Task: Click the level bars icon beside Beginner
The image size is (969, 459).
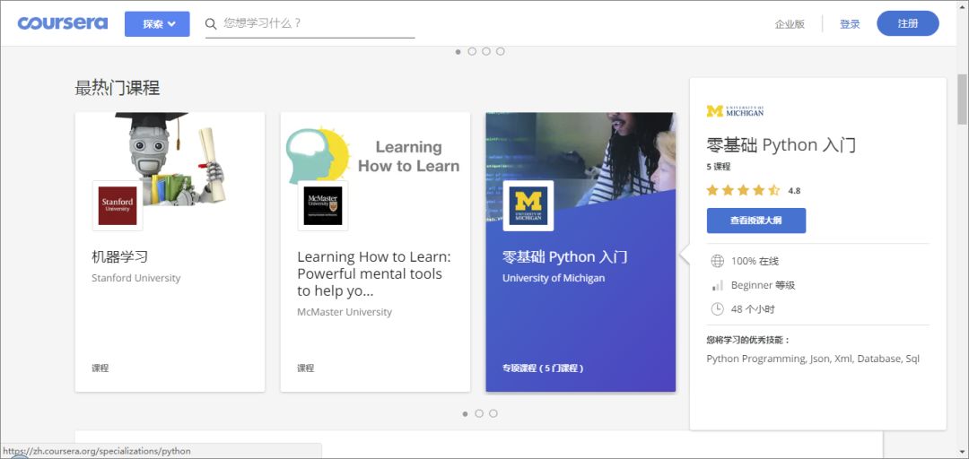Action: (718, 285)
